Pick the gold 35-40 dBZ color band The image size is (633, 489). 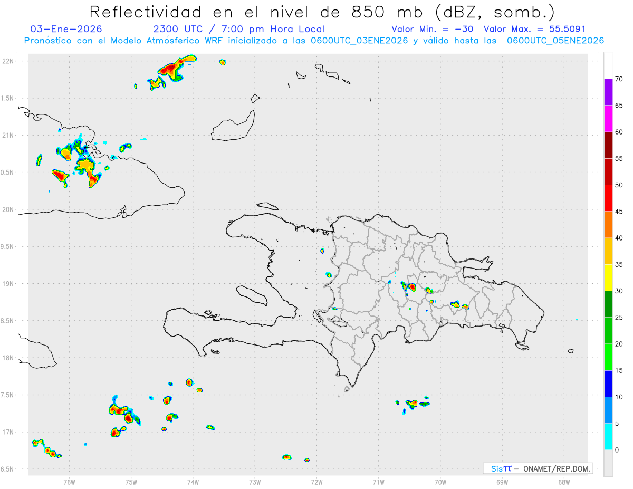pos(608,251)
